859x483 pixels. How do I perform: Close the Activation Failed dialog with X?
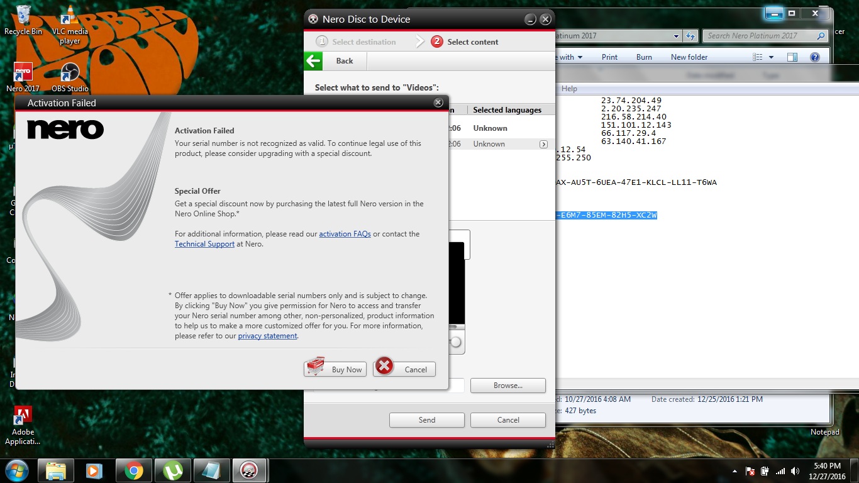tap(438, 103)
